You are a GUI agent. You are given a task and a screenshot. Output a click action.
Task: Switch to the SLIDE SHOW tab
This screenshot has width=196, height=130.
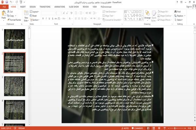[x=74, y=7]
